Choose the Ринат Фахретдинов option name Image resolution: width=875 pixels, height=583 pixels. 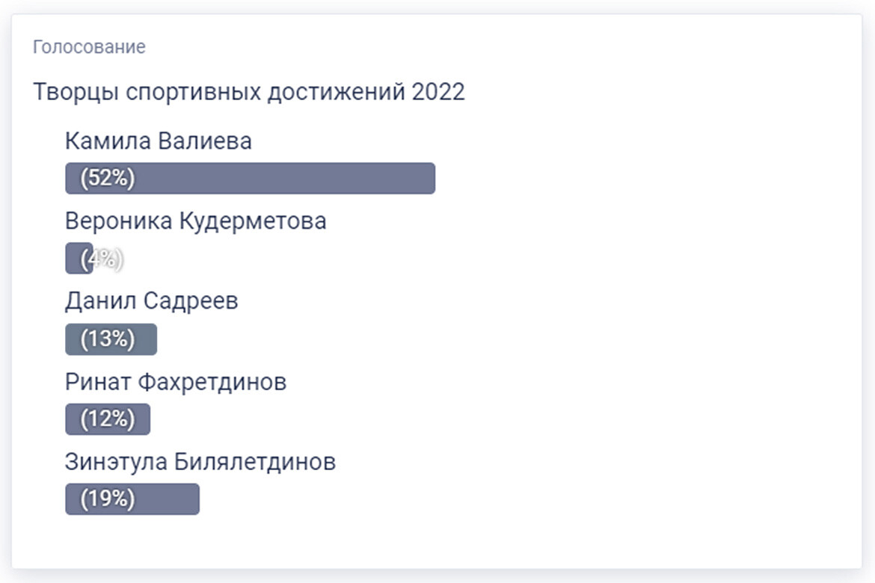pos(175,382)
